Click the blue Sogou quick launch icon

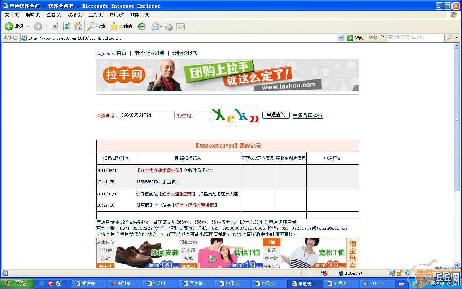point(59,284)
